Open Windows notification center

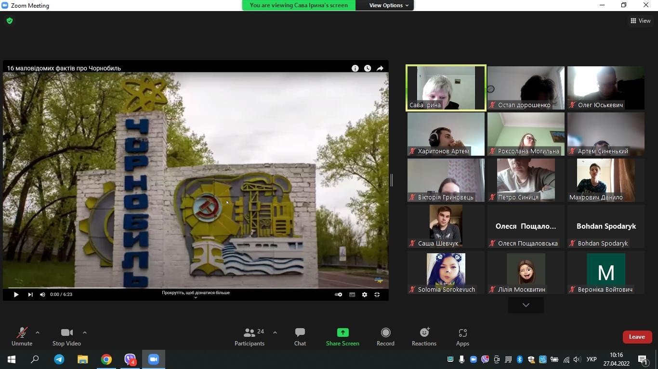point(644,359)
